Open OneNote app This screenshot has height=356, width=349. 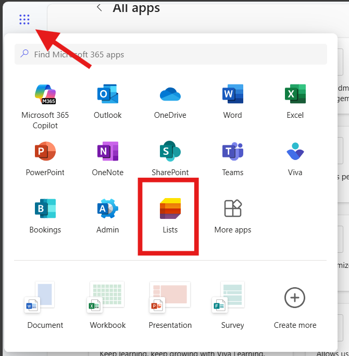pos(107,158)
